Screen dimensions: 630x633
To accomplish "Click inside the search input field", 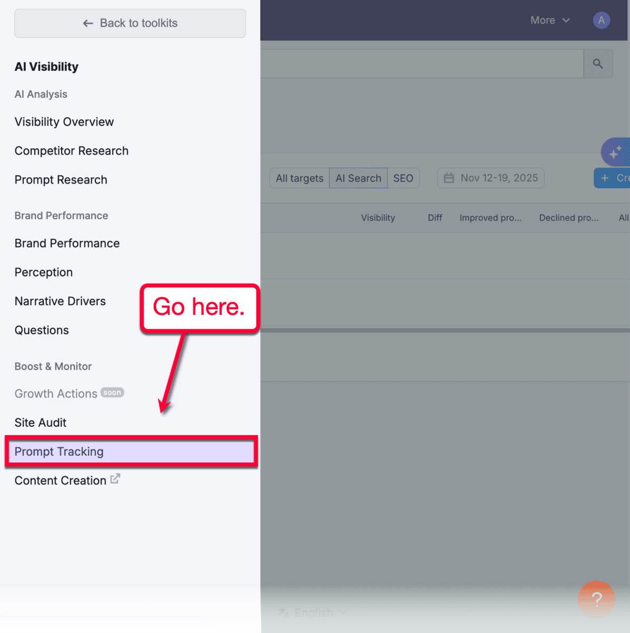I will coord(422,63).
